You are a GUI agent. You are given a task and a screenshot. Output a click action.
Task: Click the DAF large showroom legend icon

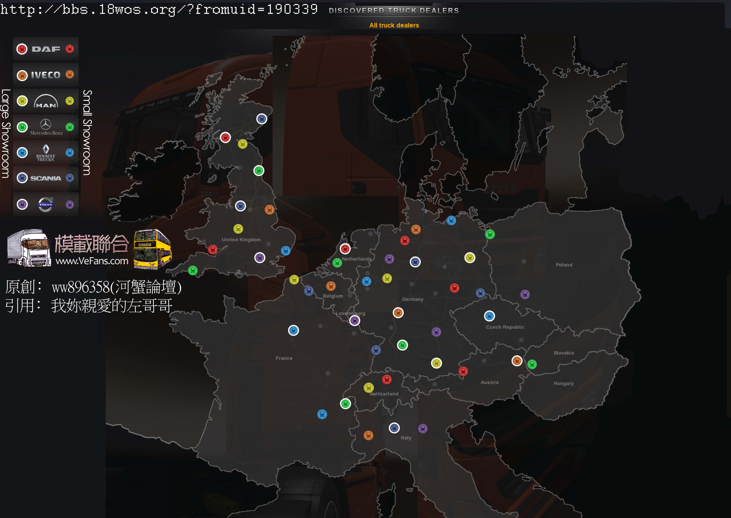[x=22, y=49]
